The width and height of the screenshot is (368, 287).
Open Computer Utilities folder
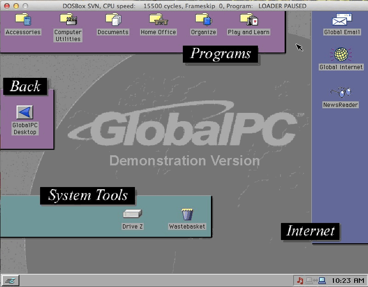point(68,20)
